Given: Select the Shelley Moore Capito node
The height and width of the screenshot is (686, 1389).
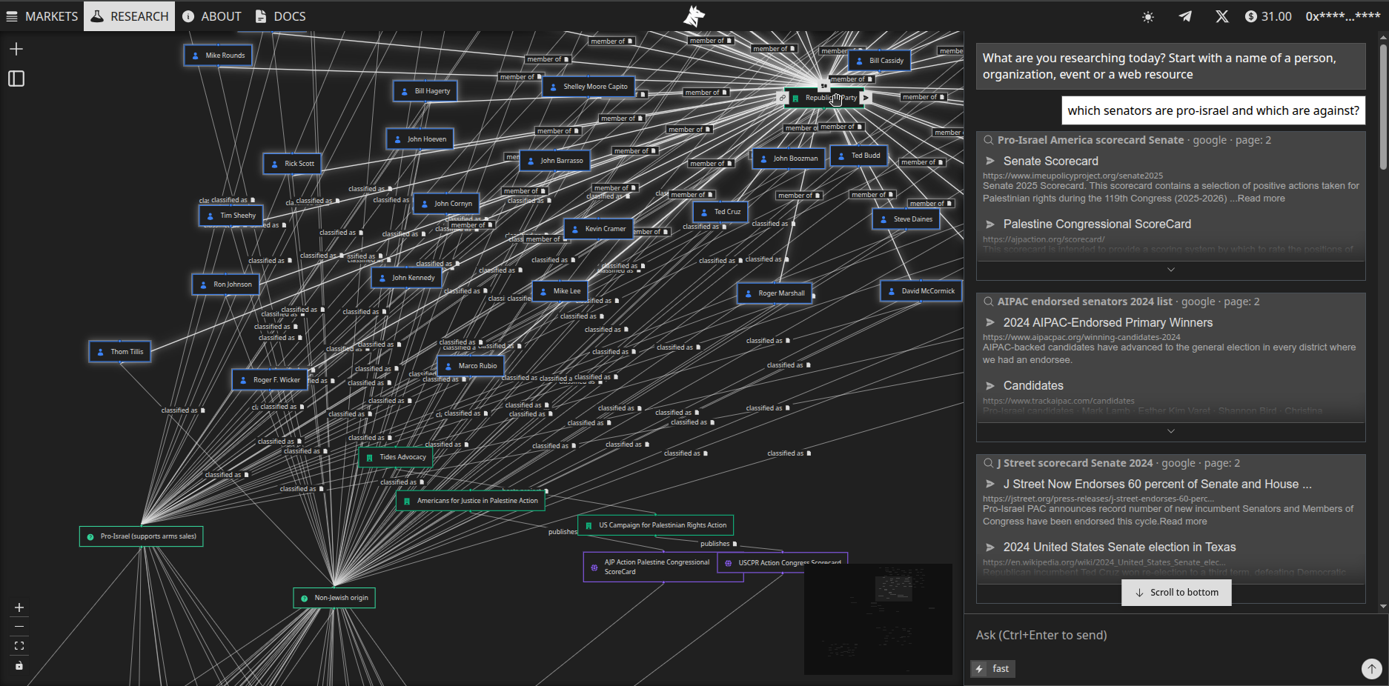Looking at the screenshot, I should (589, 87).
